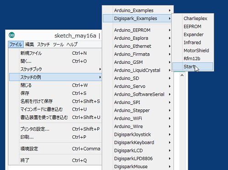This screenshot has width=228, height=170.
Task: Expand Arduino_SD examples
Action: click(138, 78)
